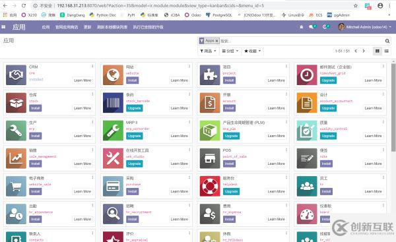Click the hr_expense person-dollar app icon
396x242 pixels.
(210, 214)
